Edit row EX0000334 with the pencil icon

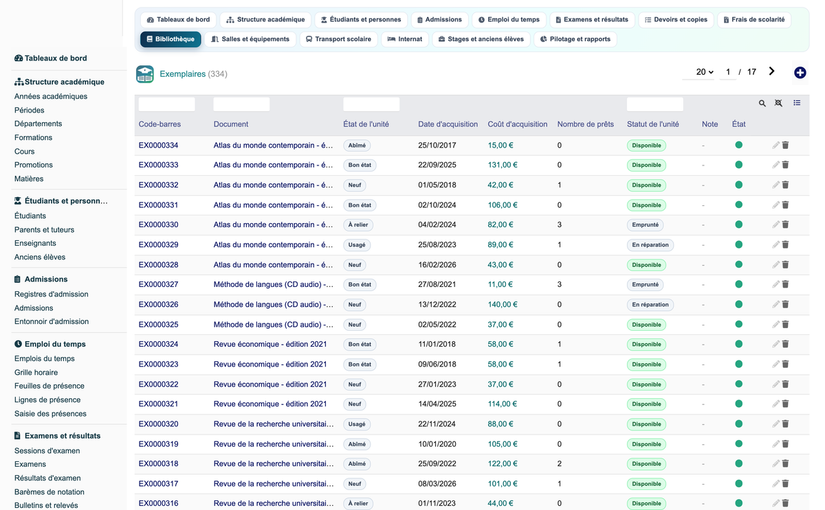pyautogui.click(x=776, y=146)
